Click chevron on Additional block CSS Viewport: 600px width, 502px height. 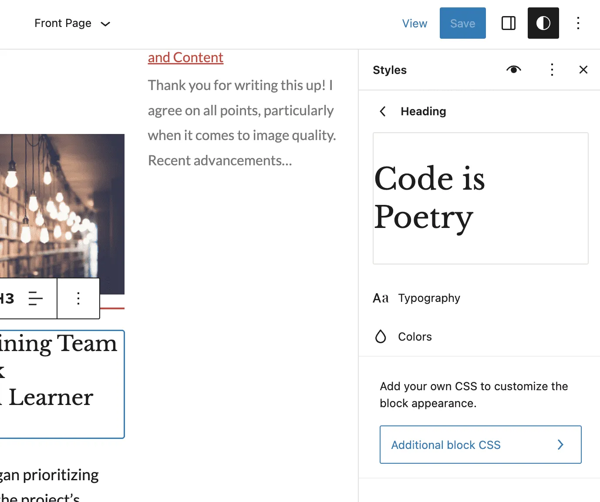click(x=560, y=445)
